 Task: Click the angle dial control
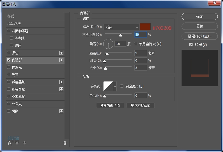[108, 44]
